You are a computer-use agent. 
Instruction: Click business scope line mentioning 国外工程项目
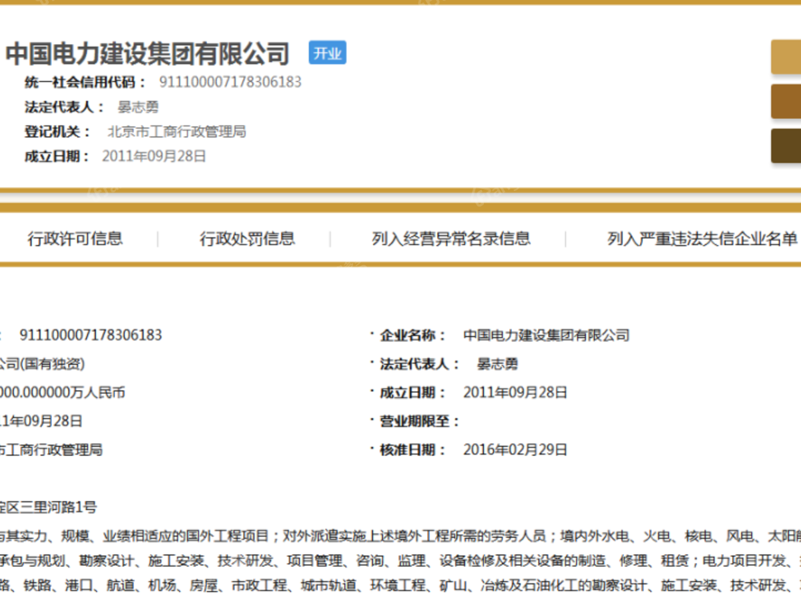pyautogui.click(x=400, y=536)
